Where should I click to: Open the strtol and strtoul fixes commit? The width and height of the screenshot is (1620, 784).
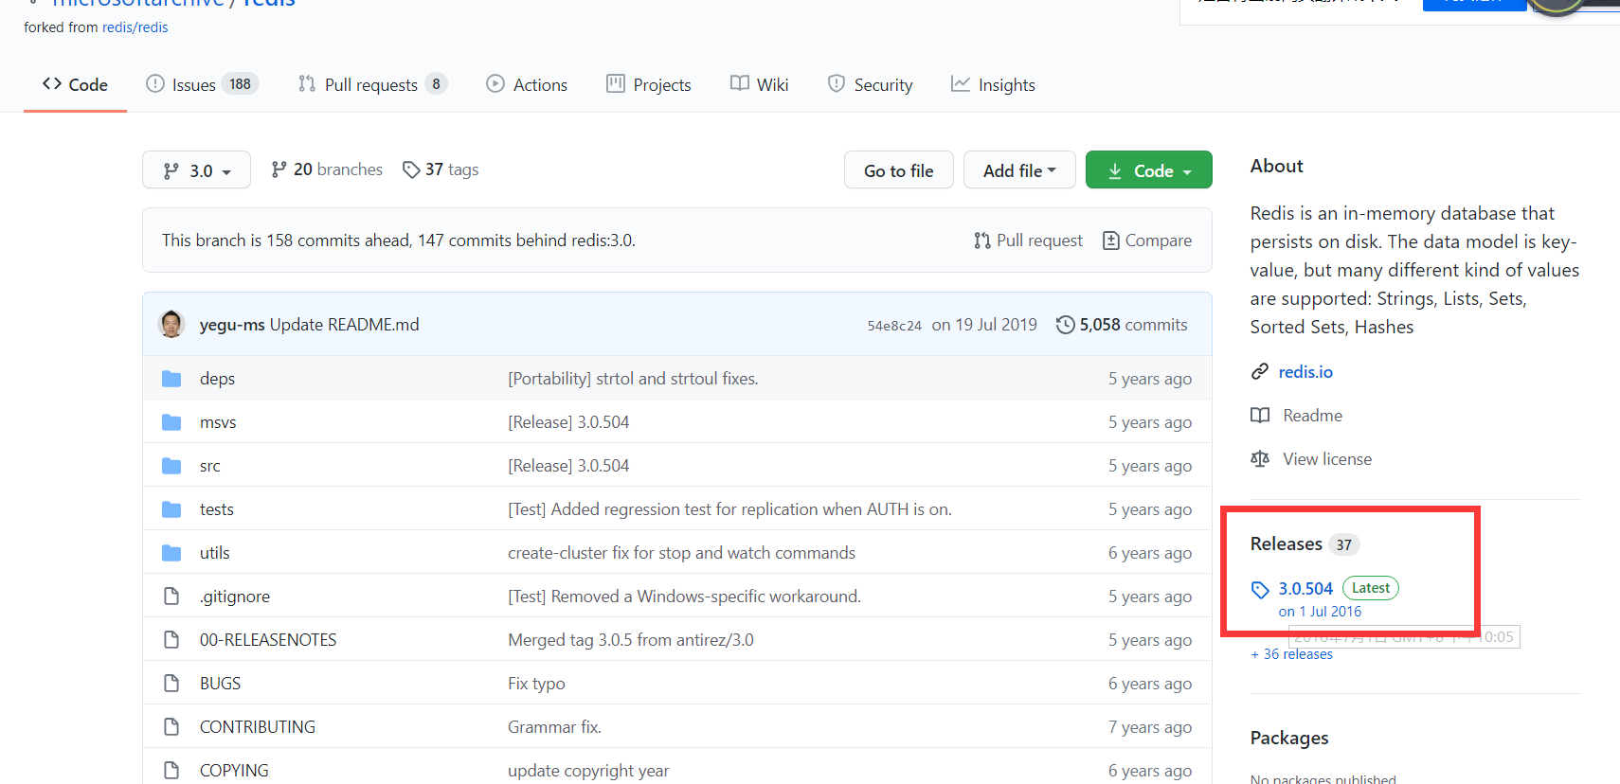click(633, 379)
